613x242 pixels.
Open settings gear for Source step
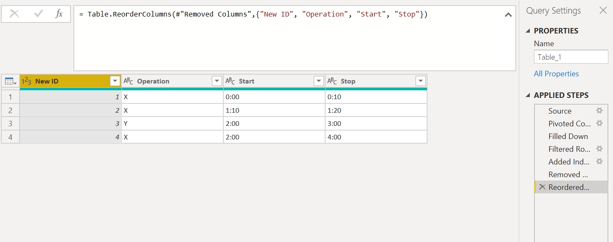point(599,111)
